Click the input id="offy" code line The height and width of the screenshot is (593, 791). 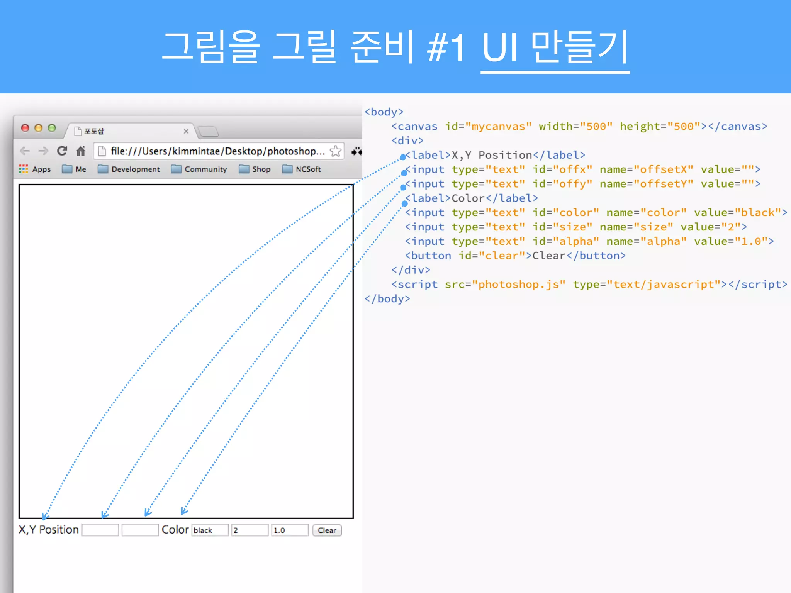coord(582,184)
